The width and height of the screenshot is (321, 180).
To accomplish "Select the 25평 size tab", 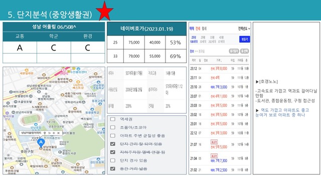I will point(194,39).
